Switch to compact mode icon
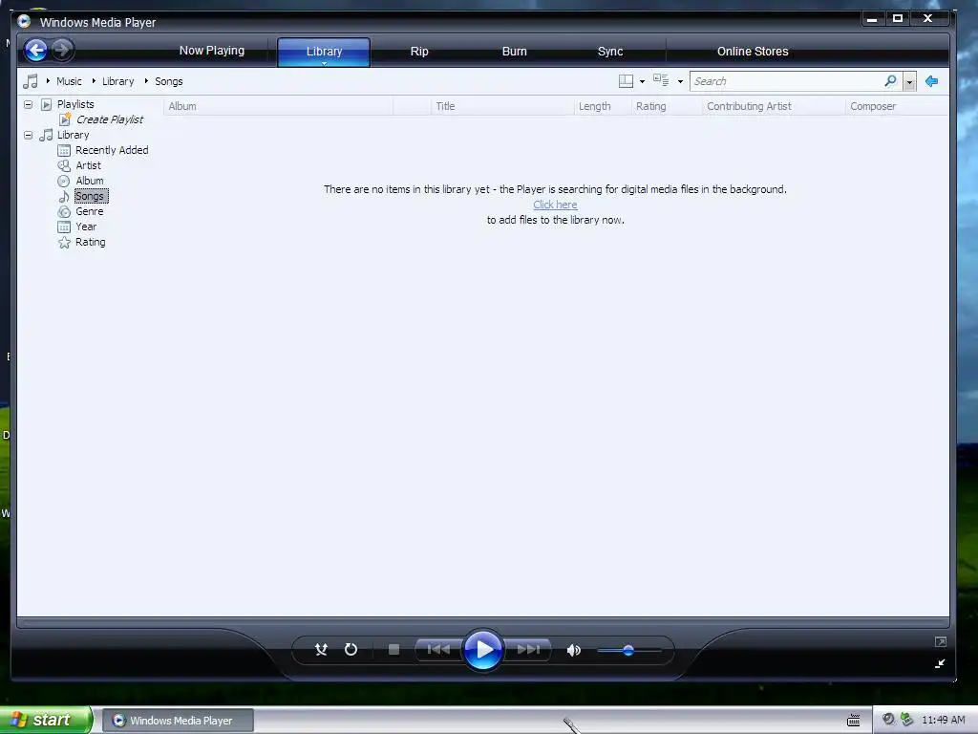Screen dimensions: 978x734 click(941, 663)
